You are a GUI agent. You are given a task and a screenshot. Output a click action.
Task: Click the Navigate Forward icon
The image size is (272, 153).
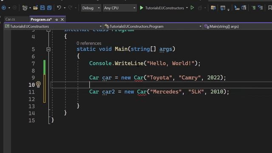coord(14,8)
